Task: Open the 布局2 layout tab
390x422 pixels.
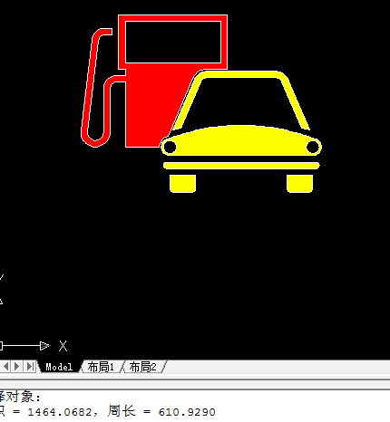Action: pos(143,367)
